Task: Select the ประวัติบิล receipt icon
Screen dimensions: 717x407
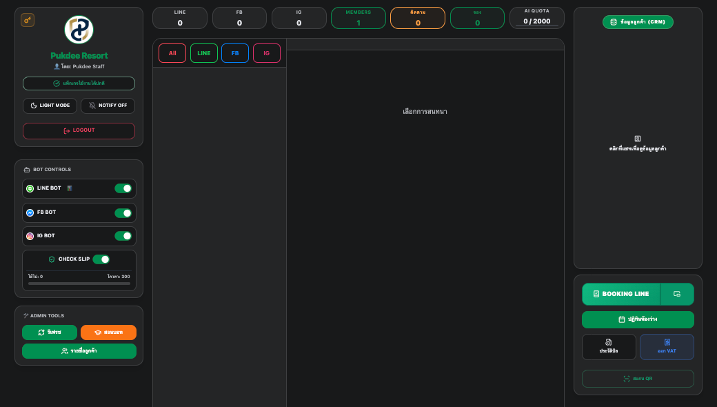Action: (x=608, y=343)
